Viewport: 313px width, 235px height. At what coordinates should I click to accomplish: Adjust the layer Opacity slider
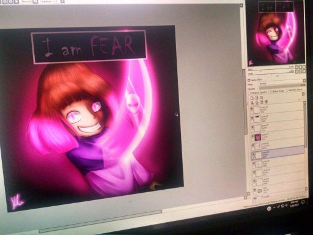(x=282, y=88)
